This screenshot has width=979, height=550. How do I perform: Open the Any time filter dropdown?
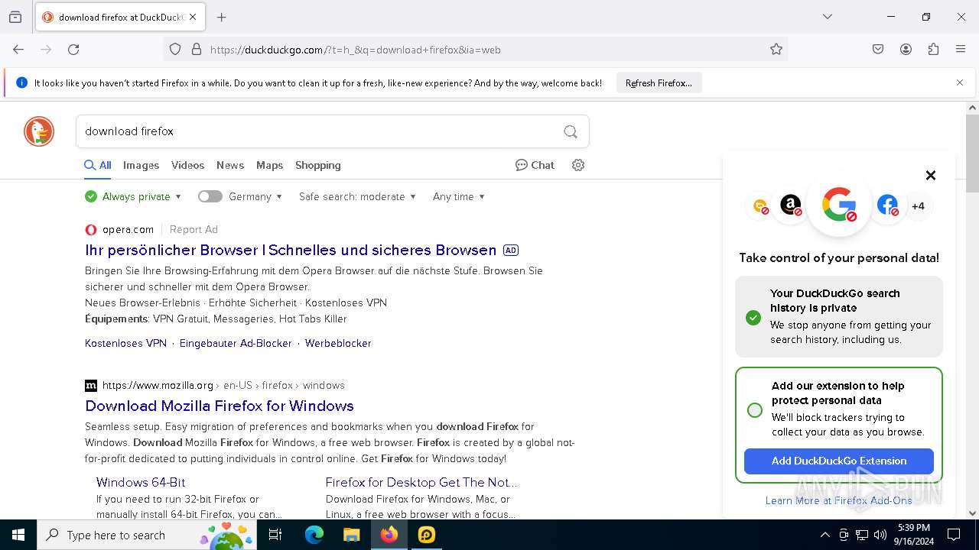coord(459,196)
